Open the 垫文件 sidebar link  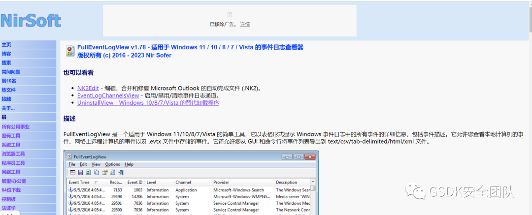[x=8, y=90]
